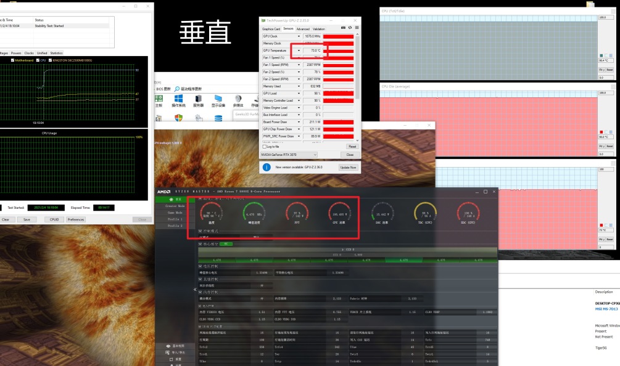Open the blue database icon in AIDA64
This screenshot has width=620, height=366.
coord(218,118)
